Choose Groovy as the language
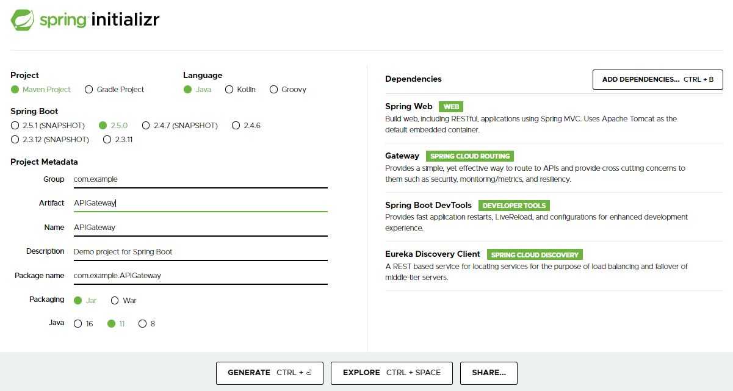733x391 pixels. [288, 90]
